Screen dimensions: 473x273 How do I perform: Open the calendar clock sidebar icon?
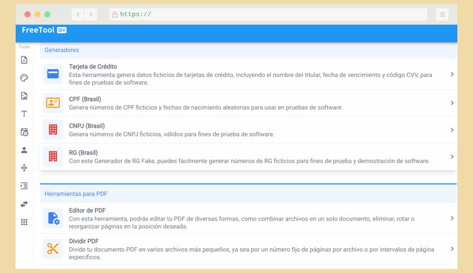pyautogui.click(x=24, y=132)
